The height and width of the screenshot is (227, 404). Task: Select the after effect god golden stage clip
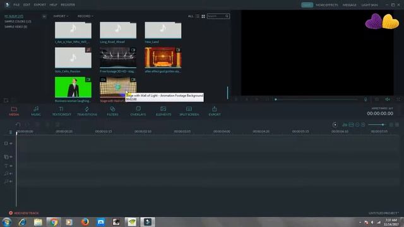click(163, 57)
